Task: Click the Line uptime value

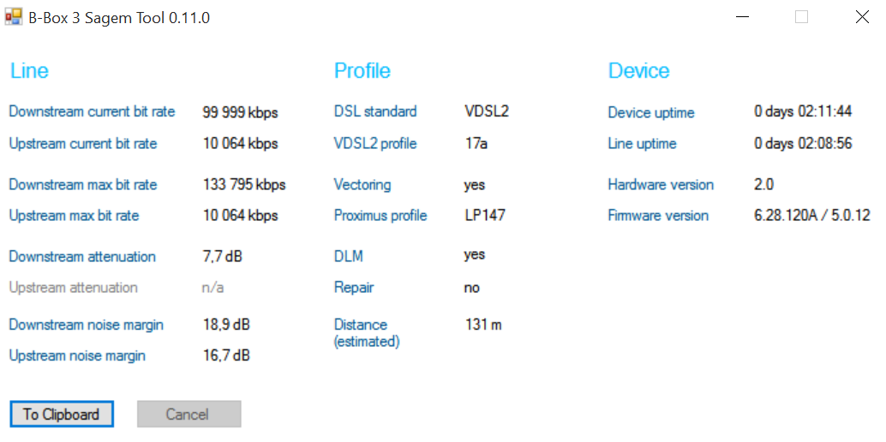Action: pyautogui.click(x=803, y=144)
